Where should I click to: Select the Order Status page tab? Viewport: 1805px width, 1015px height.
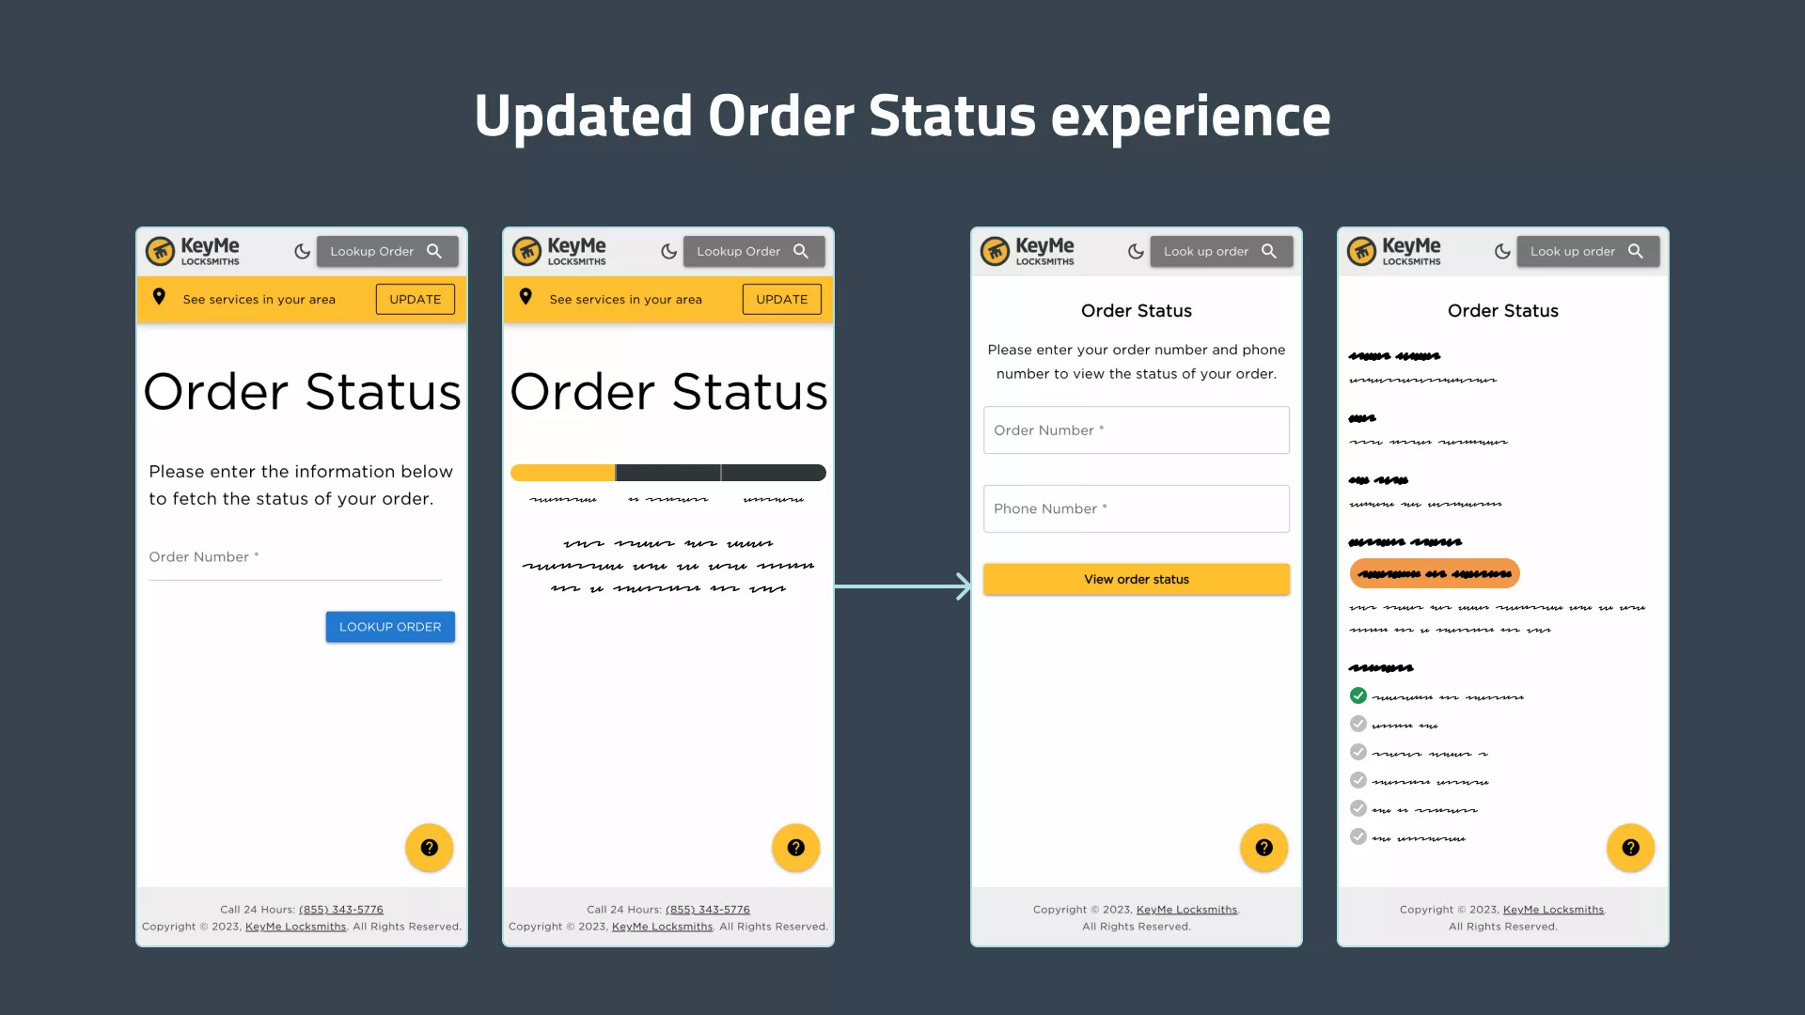click(x=1220, y=250)
